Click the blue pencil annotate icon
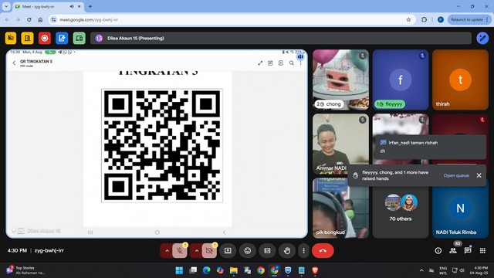Screen dimensions: 494x278 tap(482, 38)
